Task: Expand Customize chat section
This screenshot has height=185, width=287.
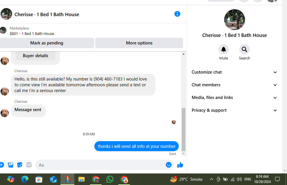Action: 234,72
